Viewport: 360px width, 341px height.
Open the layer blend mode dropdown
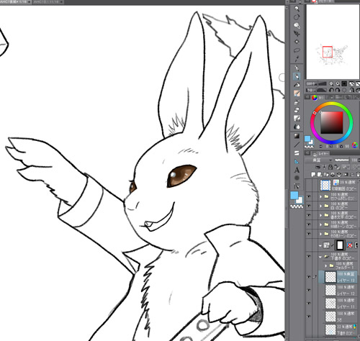[319, 160]
